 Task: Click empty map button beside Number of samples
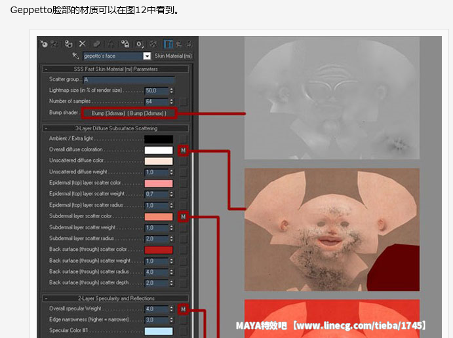tap(183, 102)
